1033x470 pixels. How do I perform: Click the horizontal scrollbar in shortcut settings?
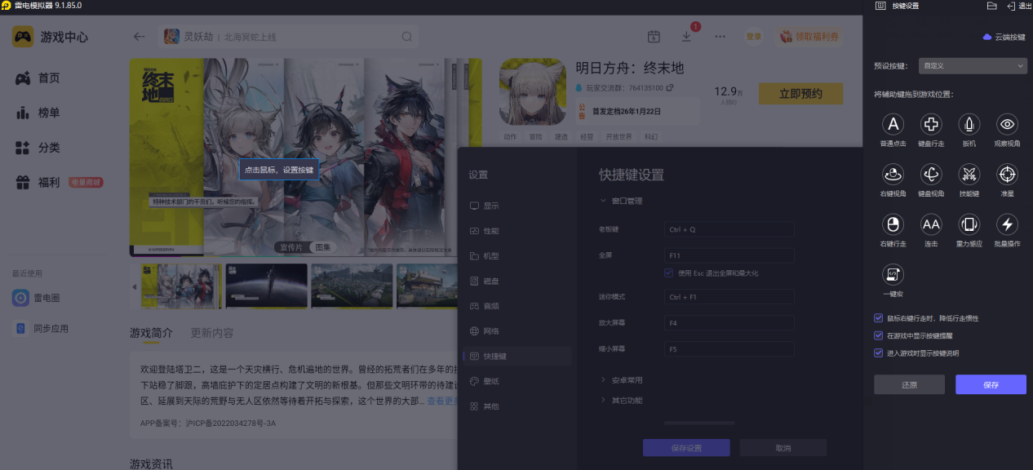[699, 423]
